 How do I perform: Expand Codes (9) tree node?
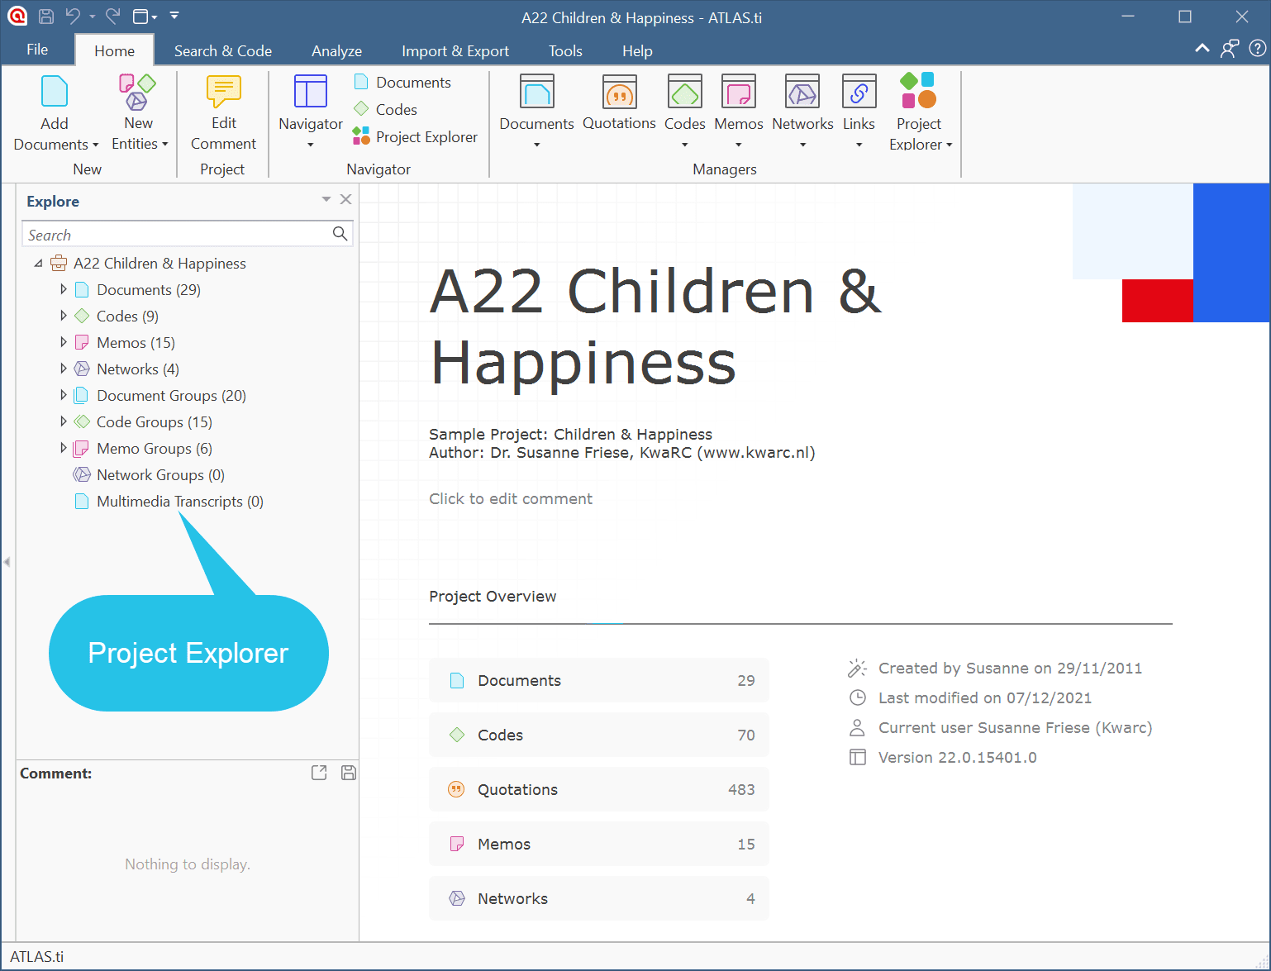tap(64, 316)
